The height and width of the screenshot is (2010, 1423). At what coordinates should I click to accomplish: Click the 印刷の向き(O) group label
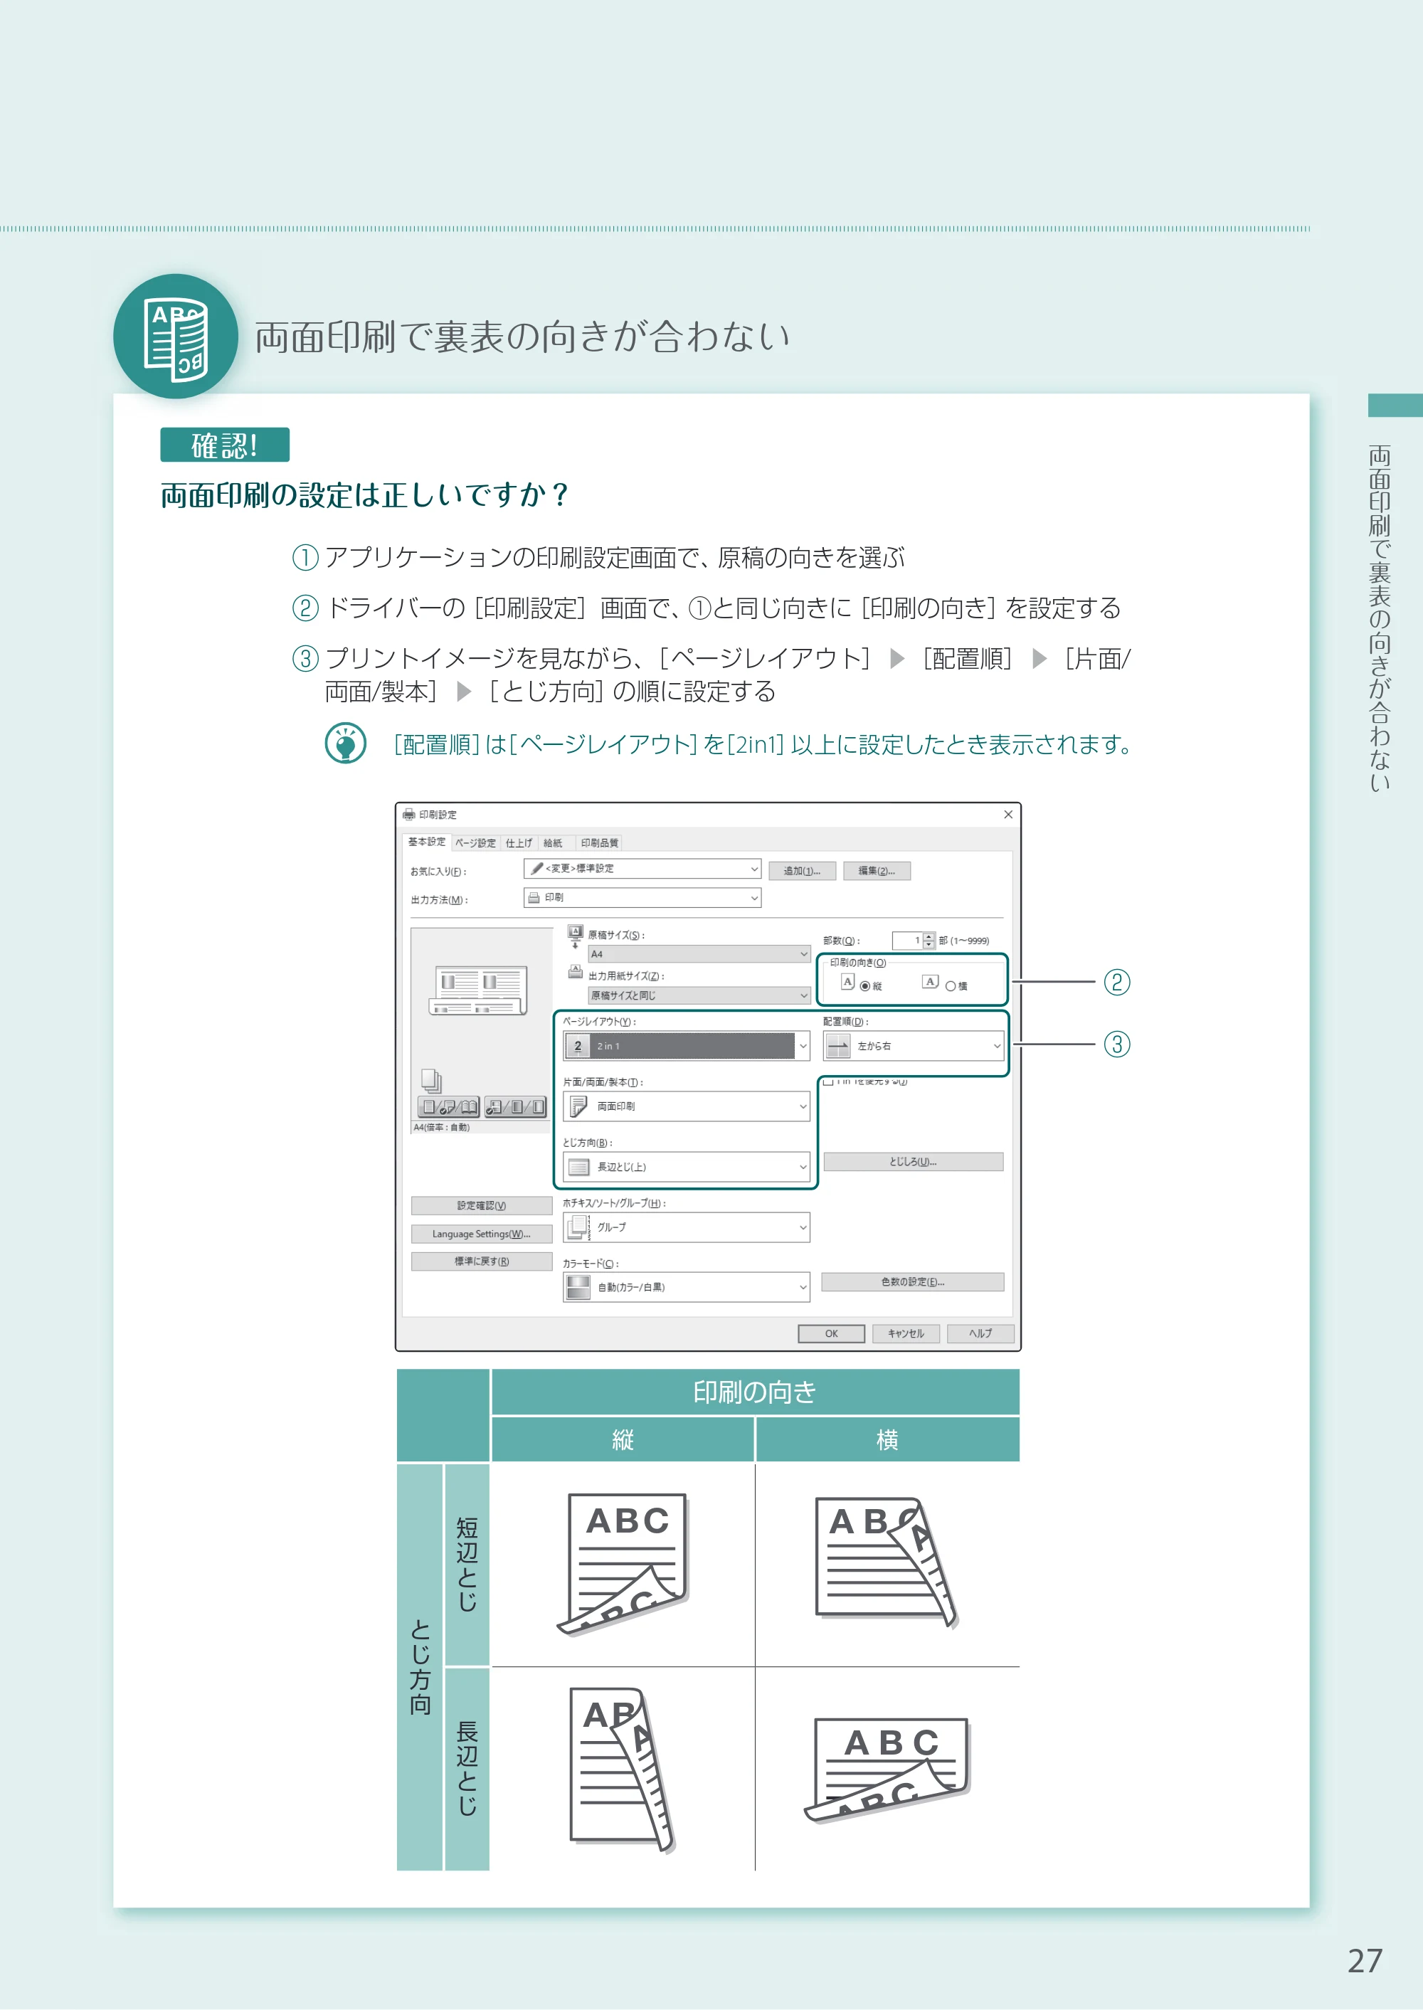point(858,963)
